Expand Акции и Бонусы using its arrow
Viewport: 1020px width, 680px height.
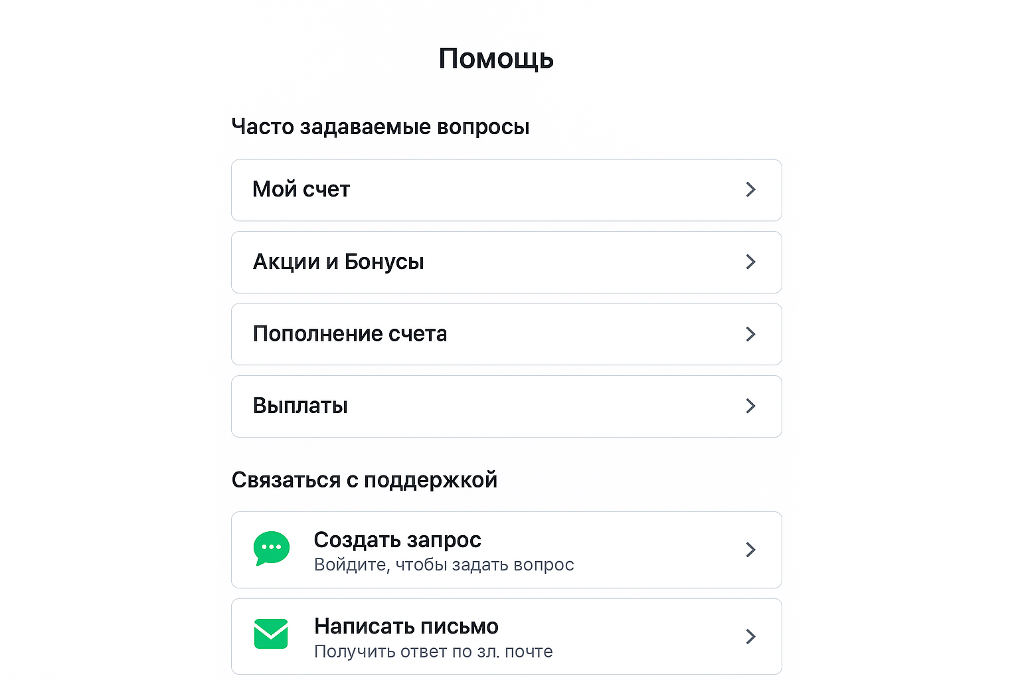[x=750, y=262]
